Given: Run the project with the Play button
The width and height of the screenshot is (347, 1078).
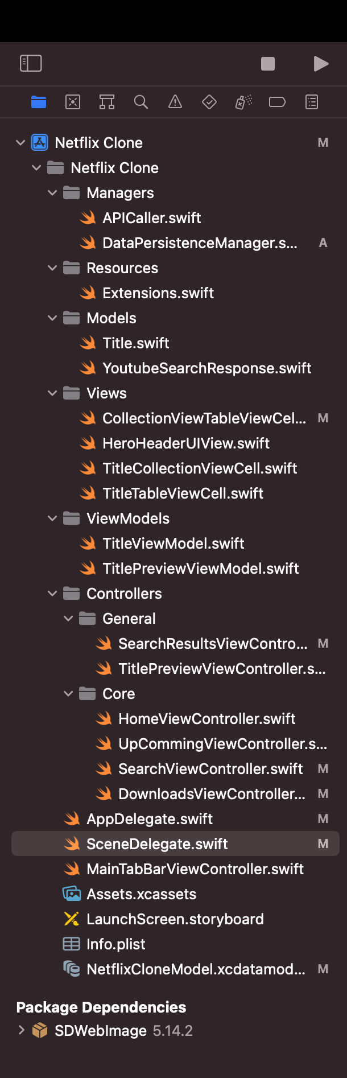Looking at the screenshot, I should 321,63.
